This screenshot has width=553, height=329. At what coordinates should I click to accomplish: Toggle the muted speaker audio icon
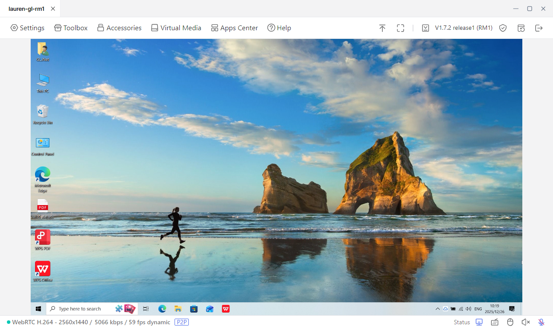[x=525, y=322]
